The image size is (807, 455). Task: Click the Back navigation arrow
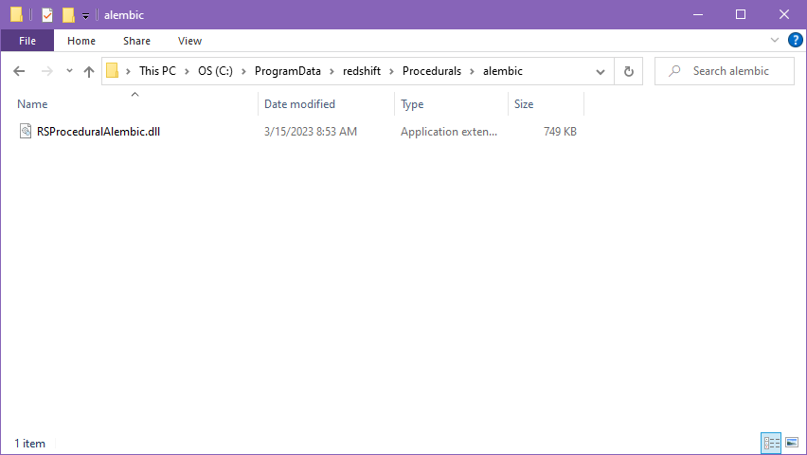[x=19, y=71]
